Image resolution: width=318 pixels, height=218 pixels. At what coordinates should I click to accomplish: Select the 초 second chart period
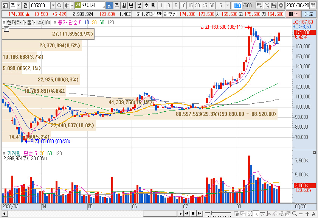[x=146, y=5]
